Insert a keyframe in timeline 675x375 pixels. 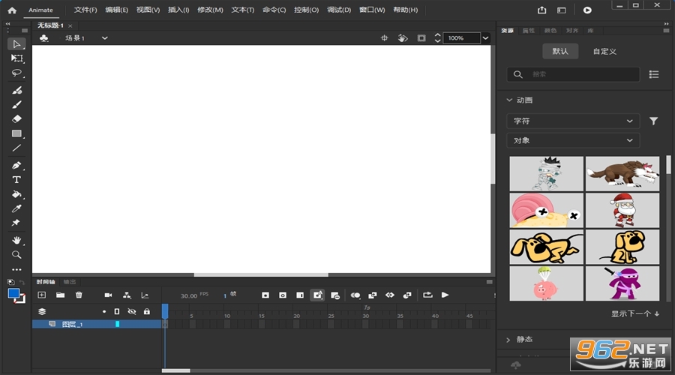(265, 295)
